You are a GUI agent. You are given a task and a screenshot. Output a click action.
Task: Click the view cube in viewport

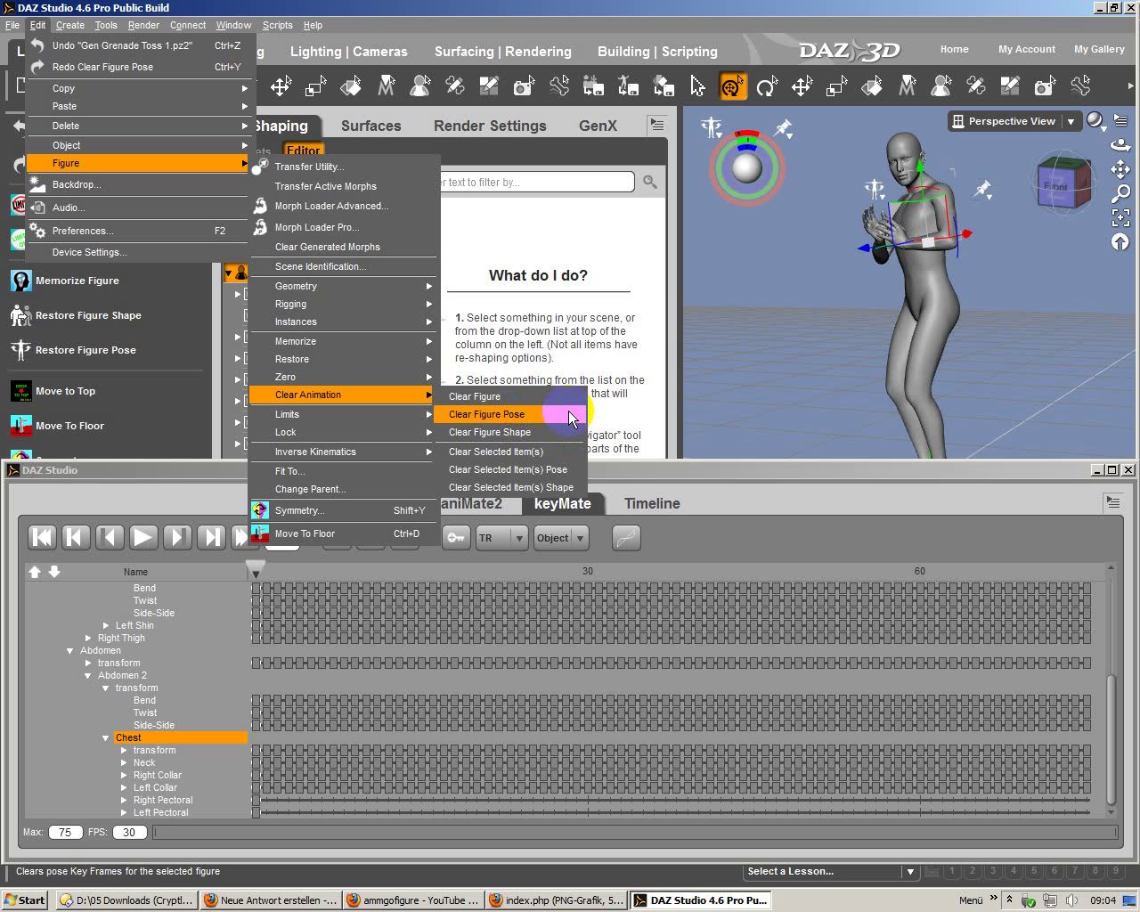(x=1062, y=185)
